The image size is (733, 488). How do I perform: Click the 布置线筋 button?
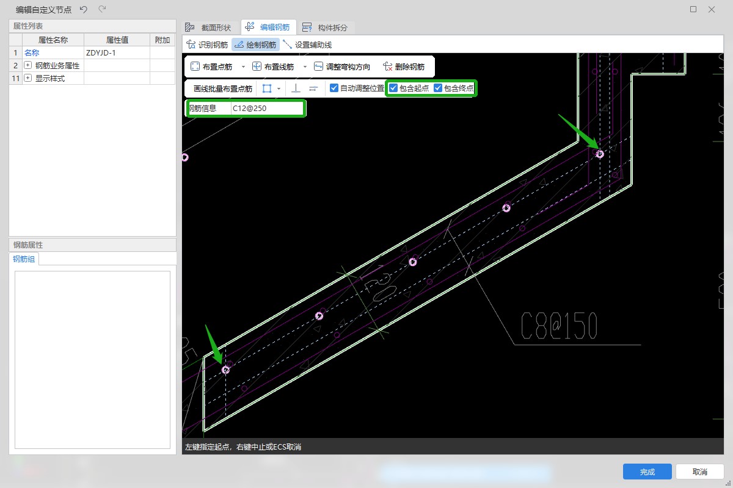pos(273,66)
